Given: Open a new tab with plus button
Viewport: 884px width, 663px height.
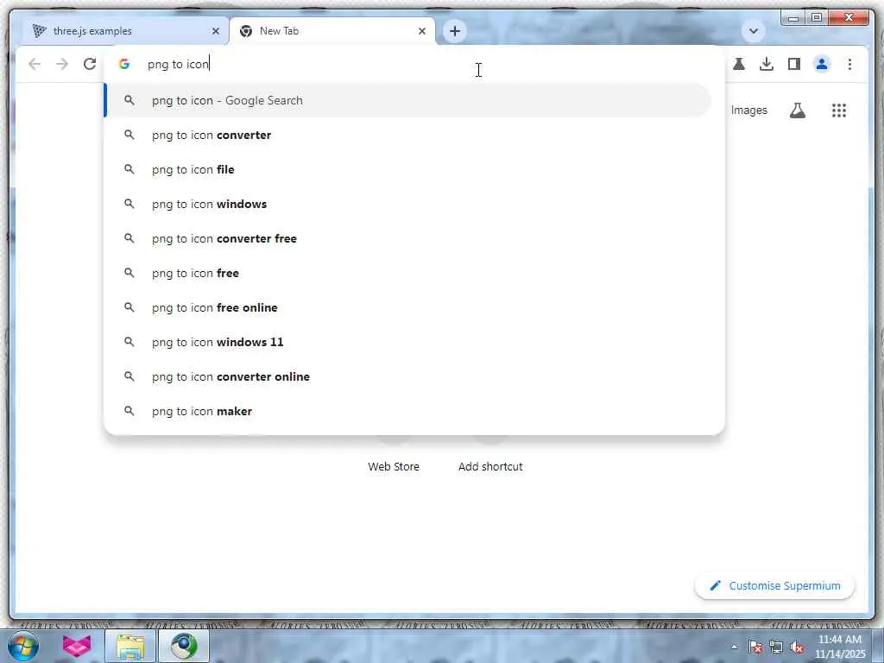Looking at the screenshot, I should point(455,31).
